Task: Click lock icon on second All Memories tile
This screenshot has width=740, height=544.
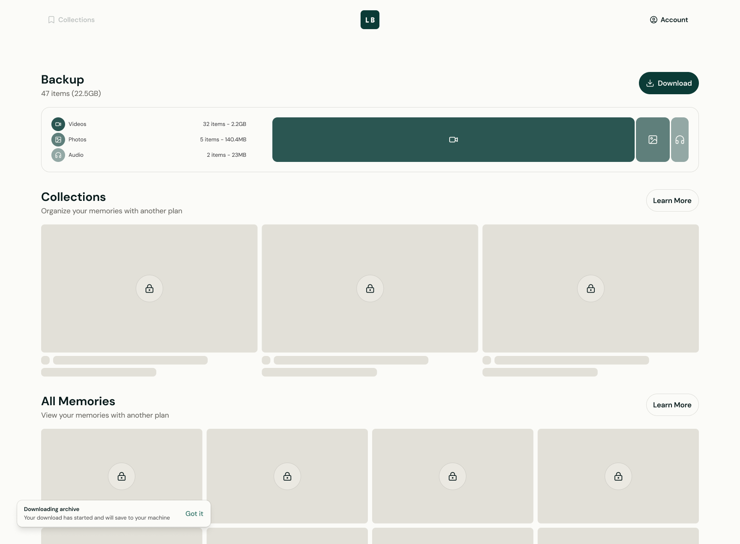Action: click(x=287, y=476)
